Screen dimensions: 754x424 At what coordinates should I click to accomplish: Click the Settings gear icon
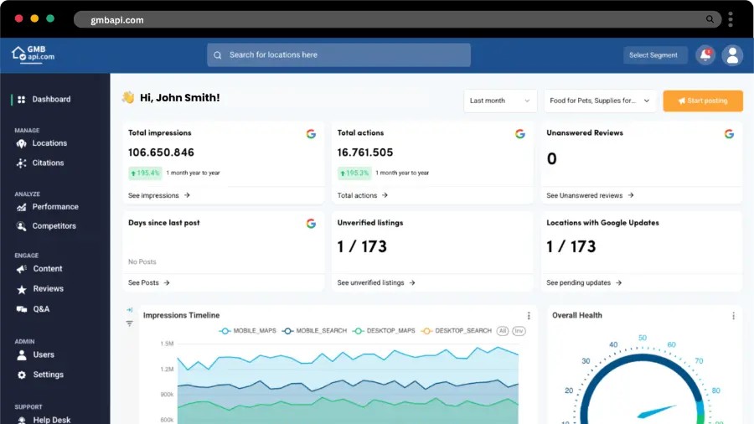coord(22,375)
